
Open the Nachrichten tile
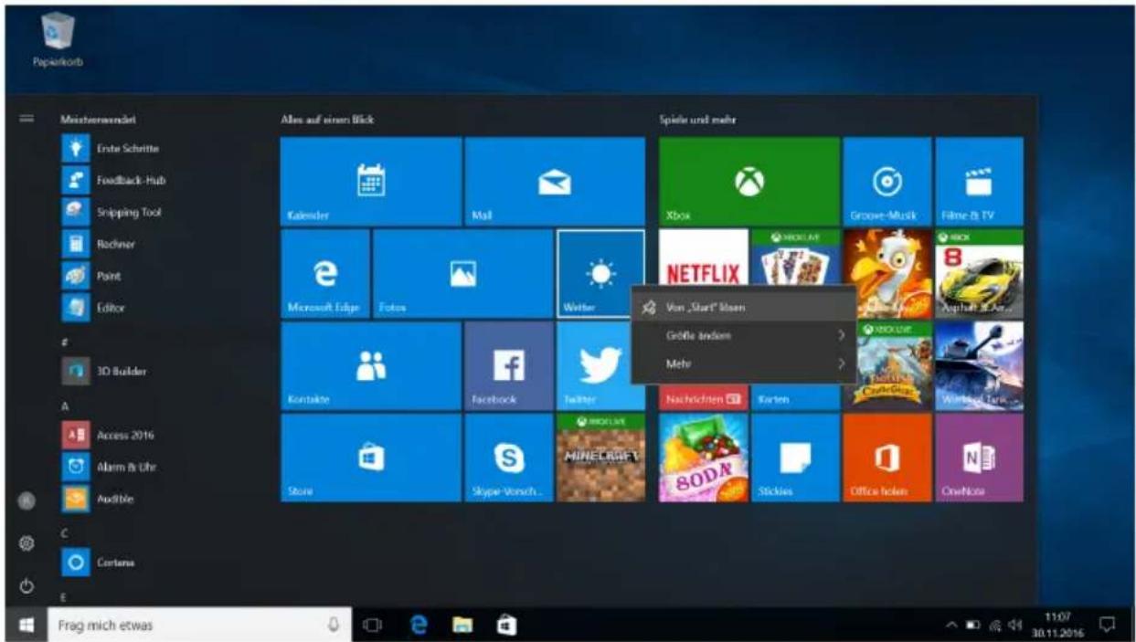(703, 398)
